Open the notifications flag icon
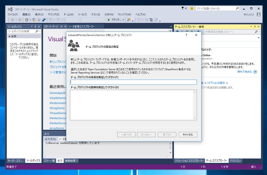 pos(183,8)
